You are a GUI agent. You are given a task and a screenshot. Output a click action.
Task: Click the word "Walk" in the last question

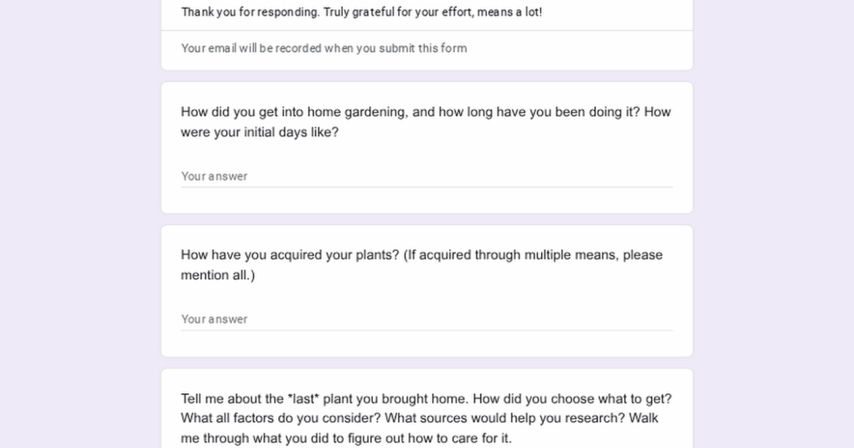[x=644, y=418]
